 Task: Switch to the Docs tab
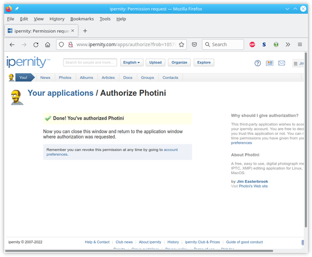pyautogui.click(x=128, y=77)
